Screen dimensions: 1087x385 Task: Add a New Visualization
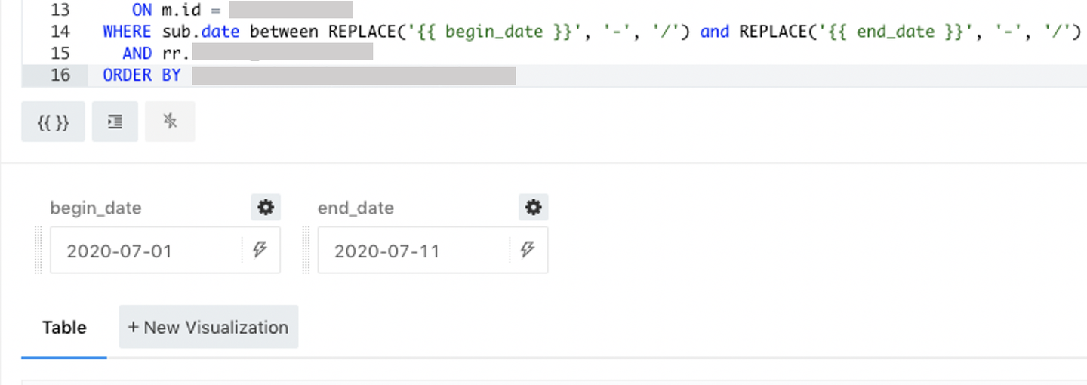[x=208, y=328]
